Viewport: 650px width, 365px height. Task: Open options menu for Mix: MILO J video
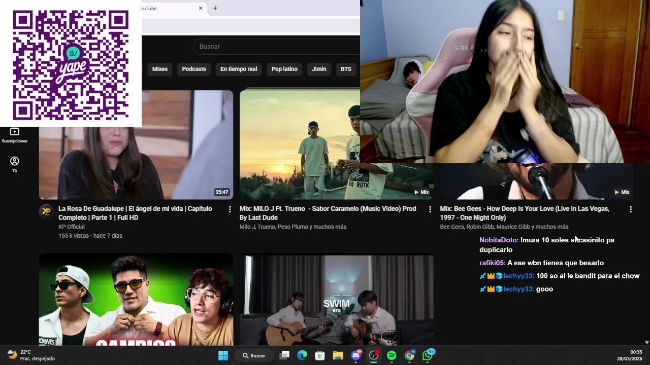point(430,209)
